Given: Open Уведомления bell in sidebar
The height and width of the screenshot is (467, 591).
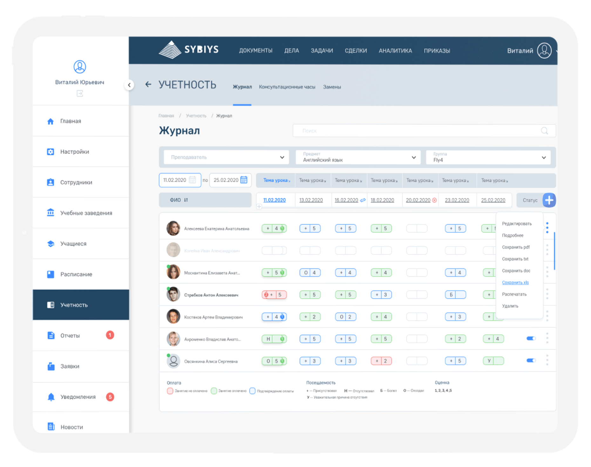Looking at the screenshot, I should (51, 397).
